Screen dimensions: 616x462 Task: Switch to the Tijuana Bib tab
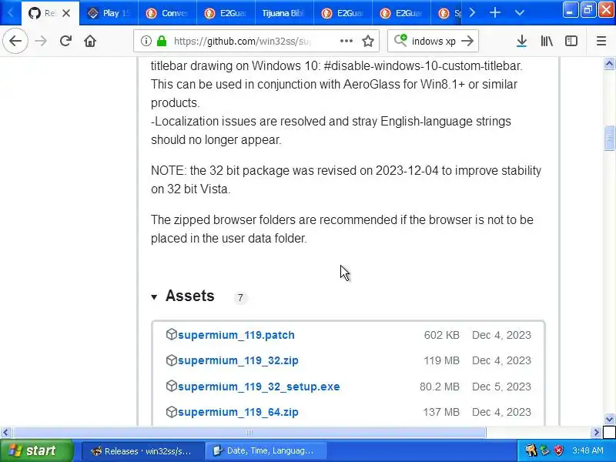click(x=284, y=13)
